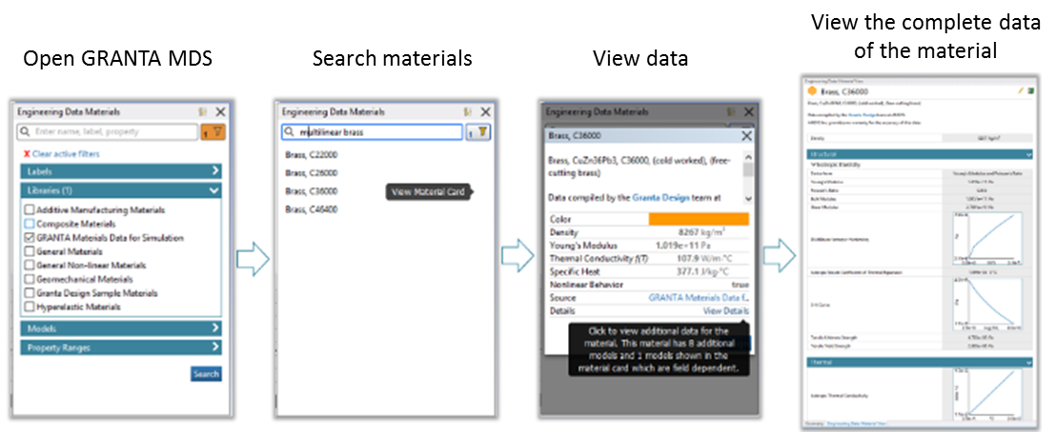The height and width of the screenshot is (432, 1056).
Task: Click the orange filter icon in the first panel
Action: click(215, 132)
